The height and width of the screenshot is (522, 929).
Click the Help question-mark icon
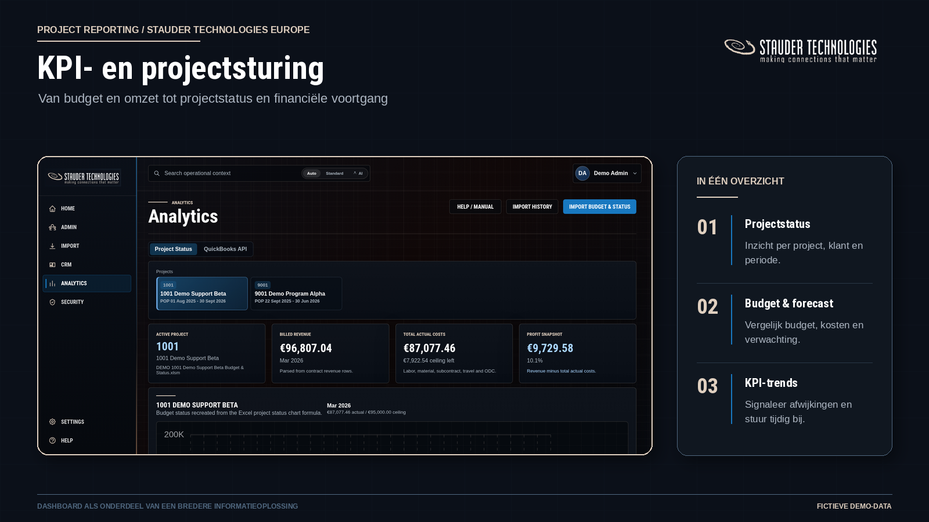[x=52, y=440]
